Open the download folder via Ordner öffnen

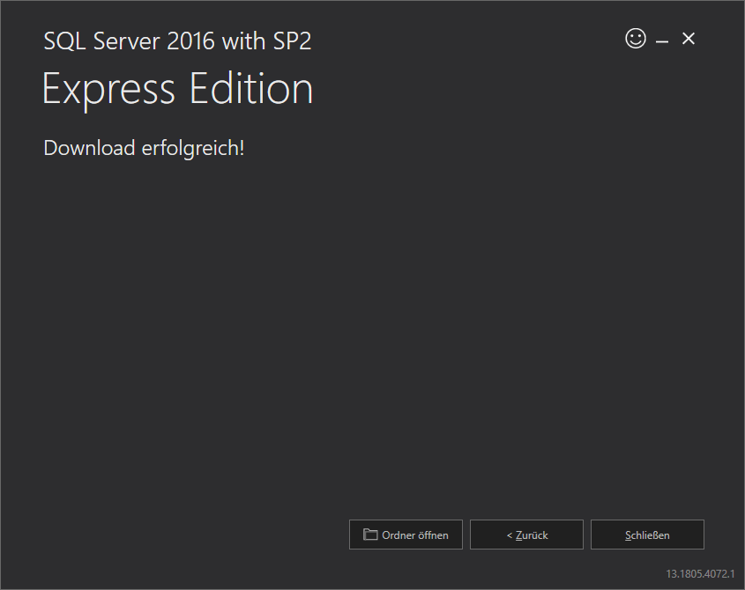click(406, 535)
